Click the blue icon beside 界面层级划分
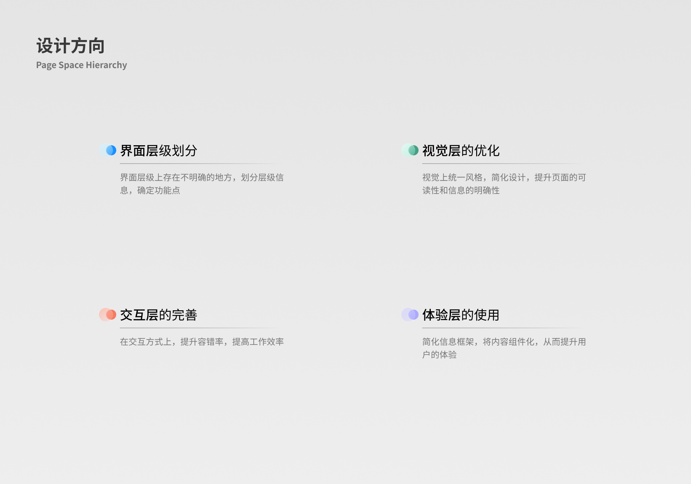Viewport: 691px width, 484px height. (108, 150)
